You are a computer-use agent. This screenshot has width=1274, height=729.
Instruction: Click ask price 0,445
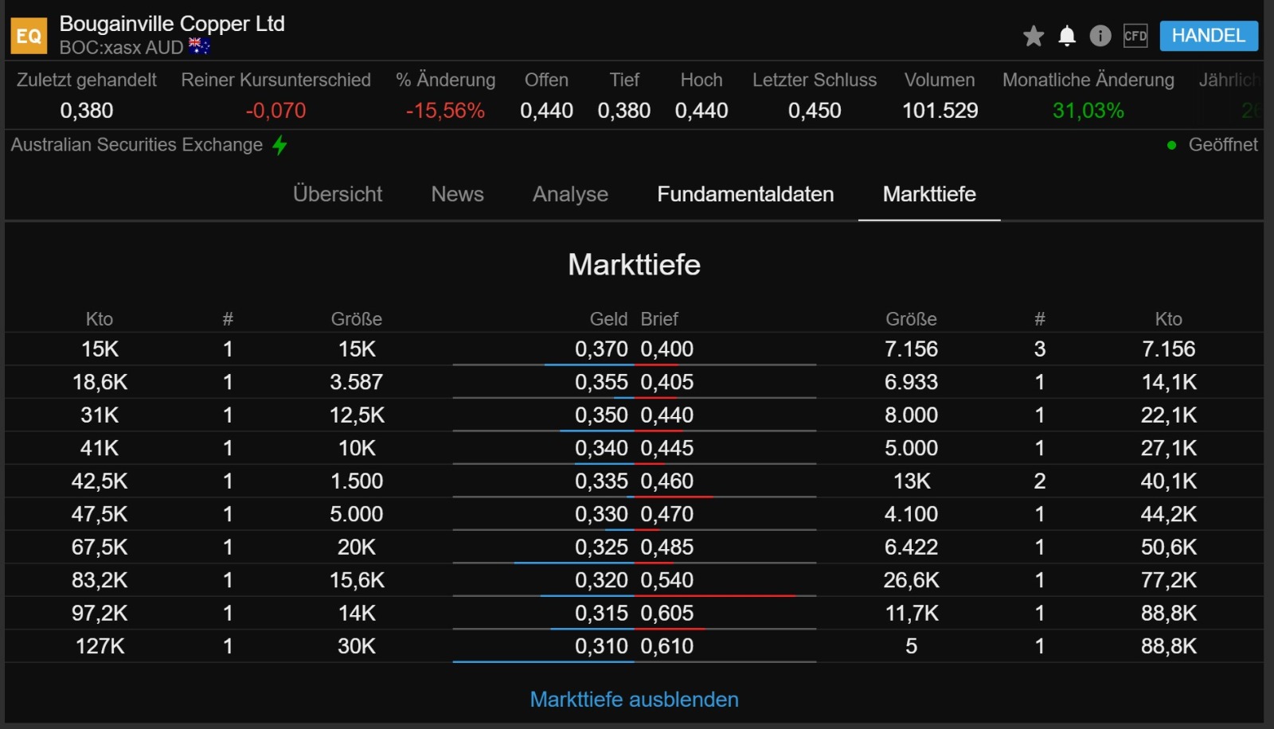667,448
